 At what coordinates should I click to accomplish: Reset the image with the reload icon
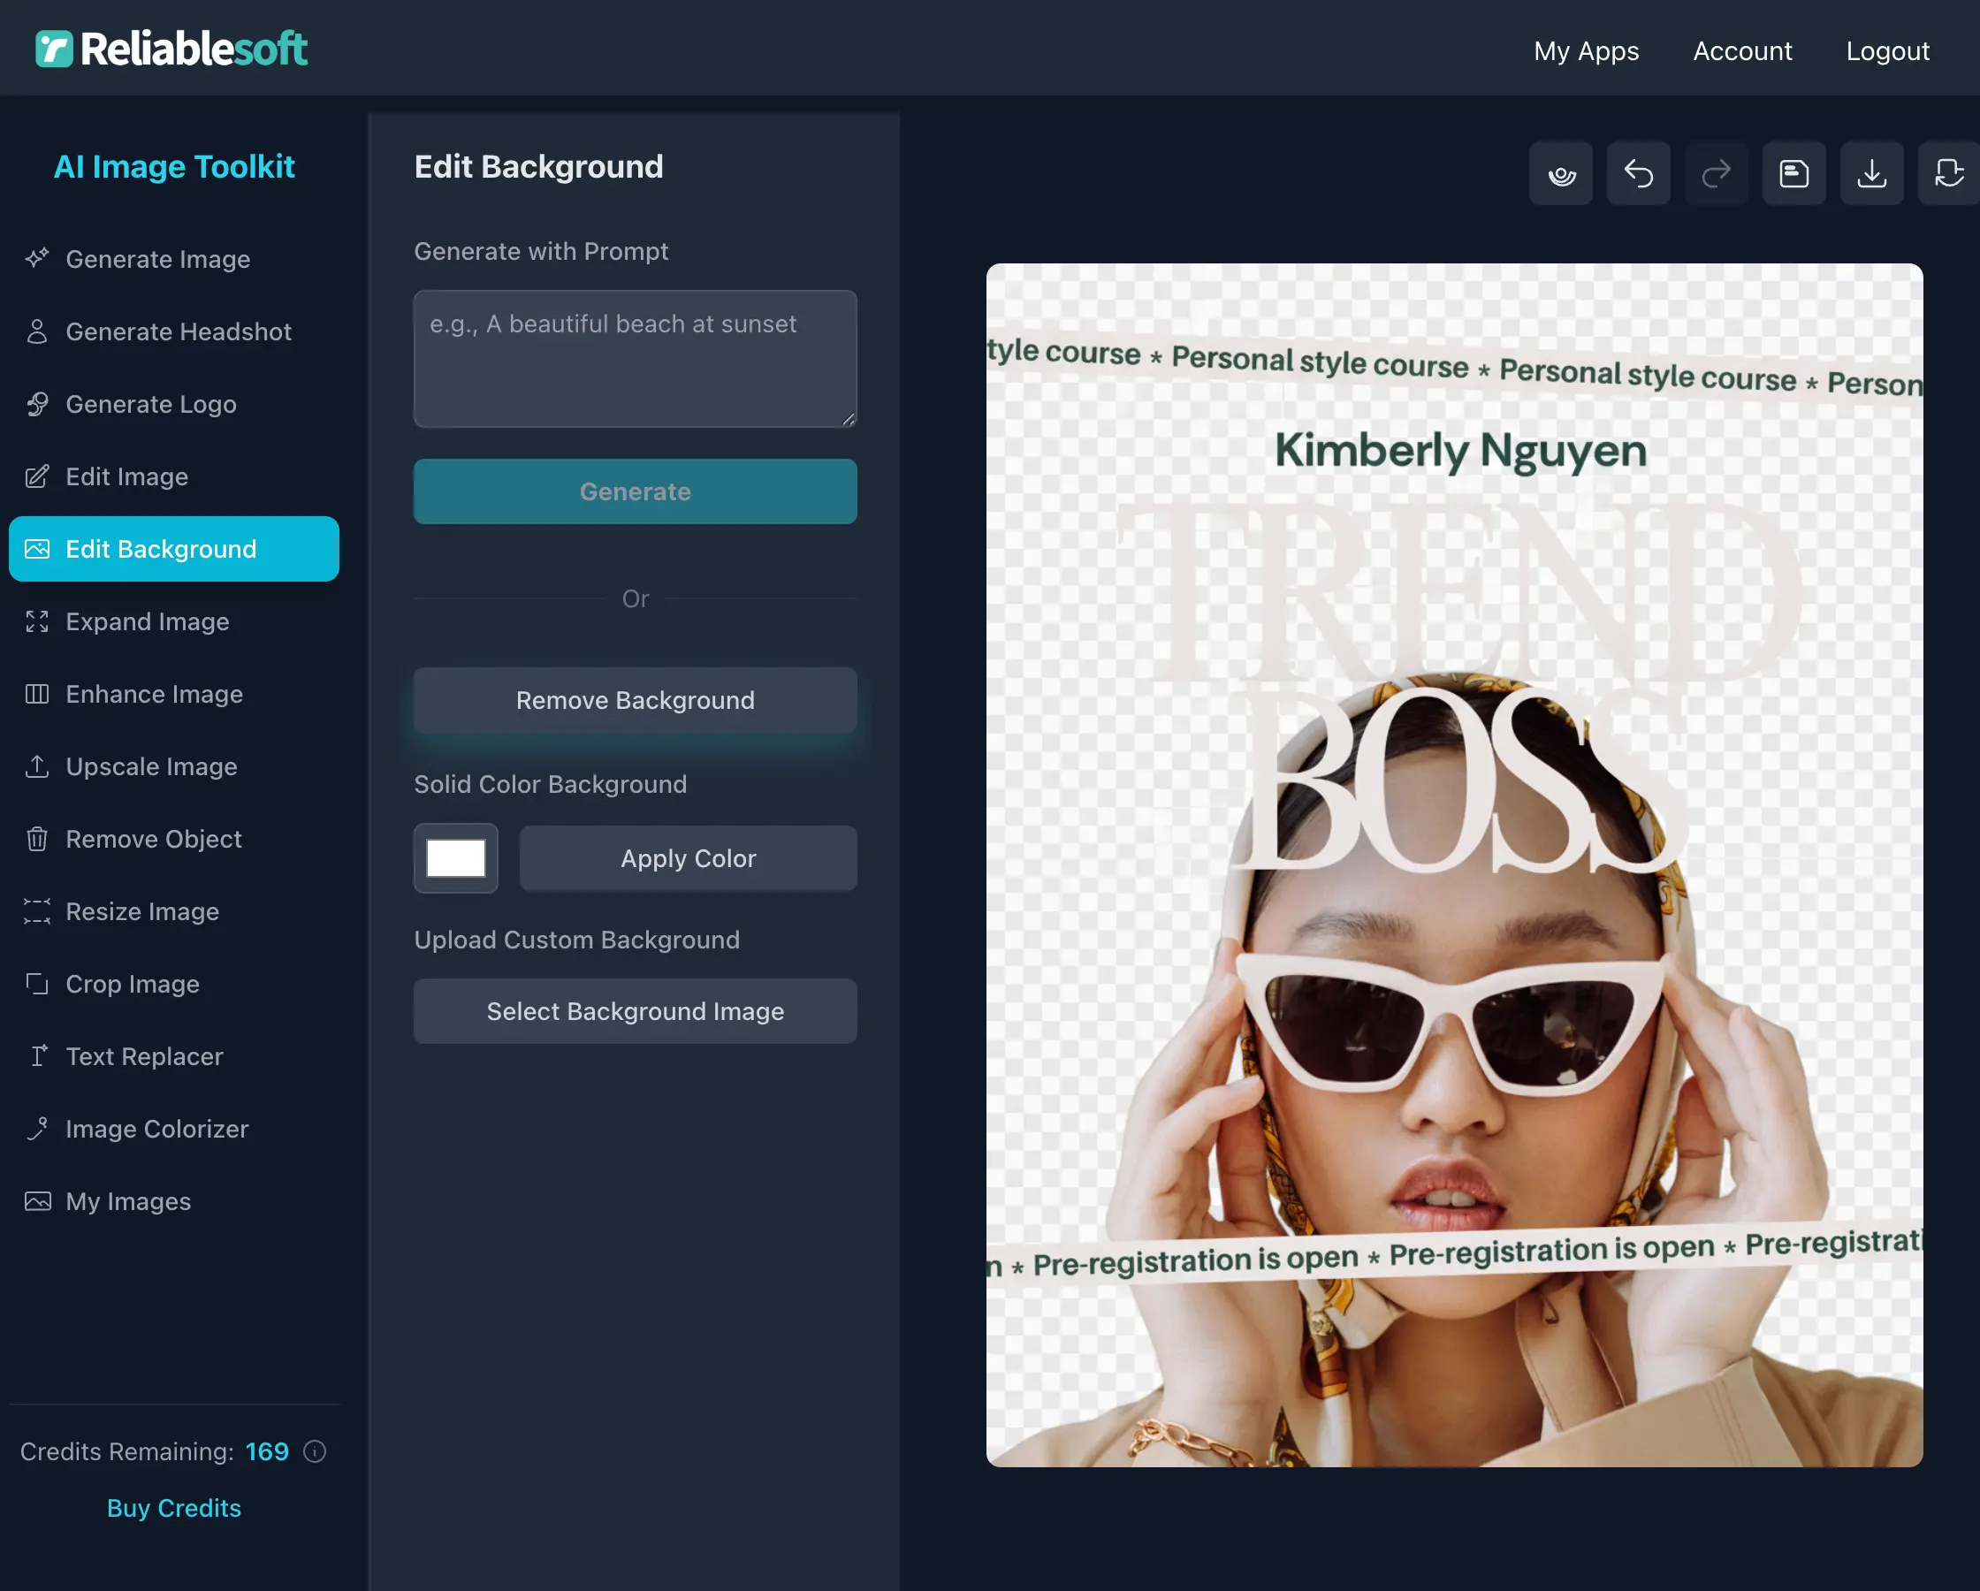point(1949,173)
